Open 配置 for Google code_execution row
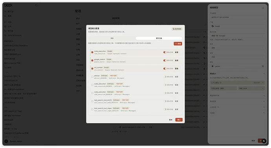The width and height of the screenshot is (271, 148). point(176,52)
